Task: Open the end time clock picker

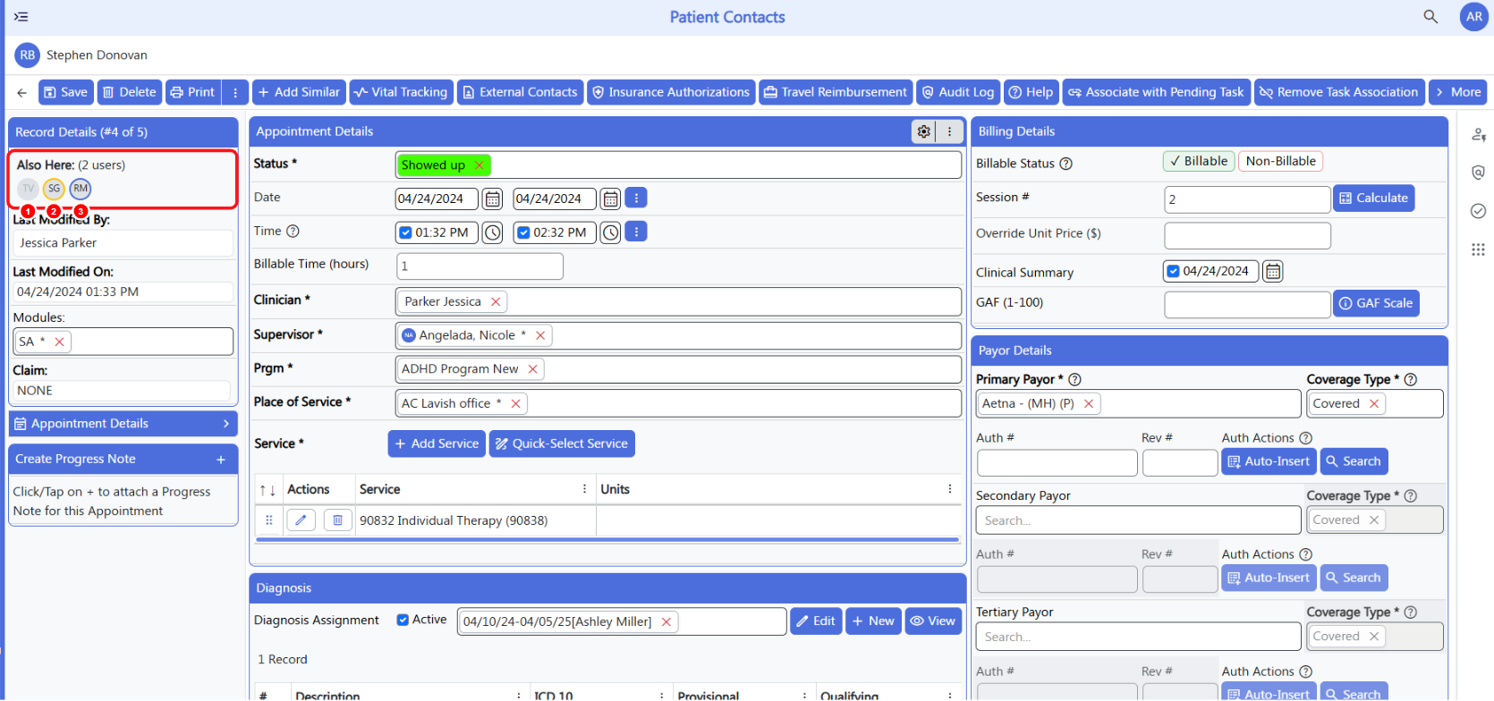Action: click(610, 232)
